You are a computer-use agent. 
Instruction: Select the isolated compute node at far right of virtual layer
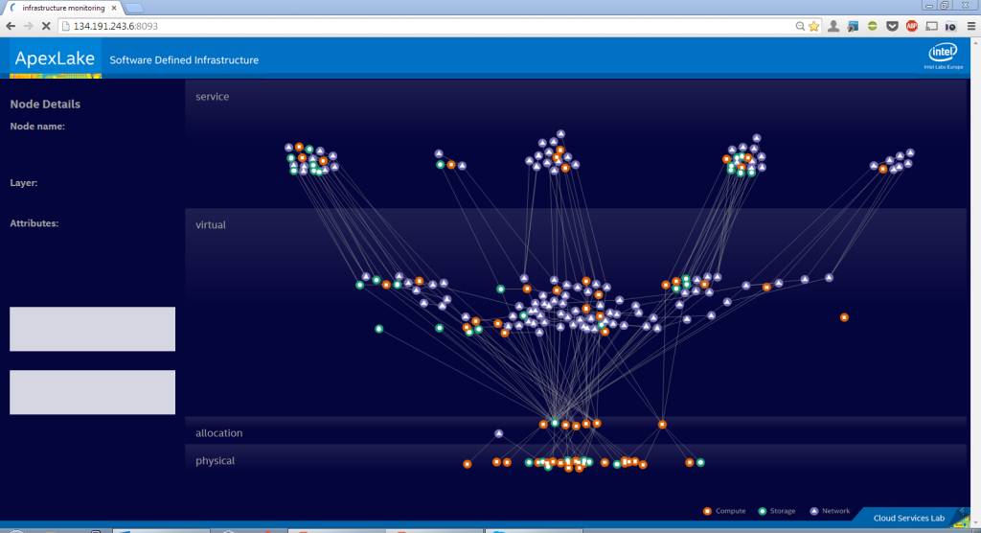(x=844, y=317)
